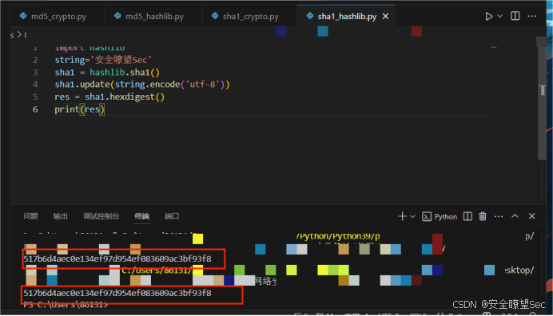Click the sha1.update(string.encode('utf-8')) line
Screen dimensions: 553x316
tap(142, 85)
